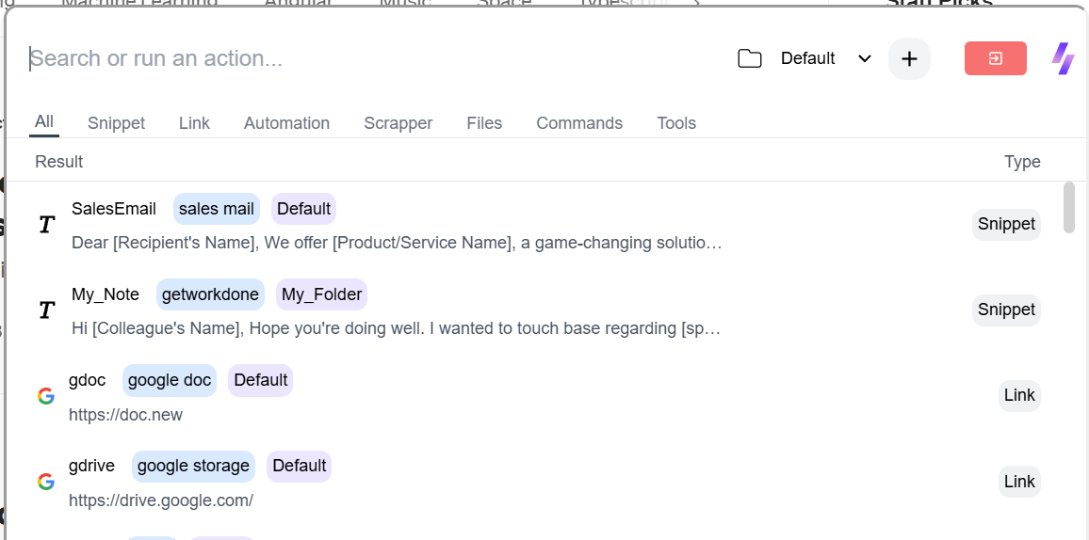Click the 'sales mail' tag on SalesEmail
The width and height of the screenshot is (1089, 540).
click(216, 209)
